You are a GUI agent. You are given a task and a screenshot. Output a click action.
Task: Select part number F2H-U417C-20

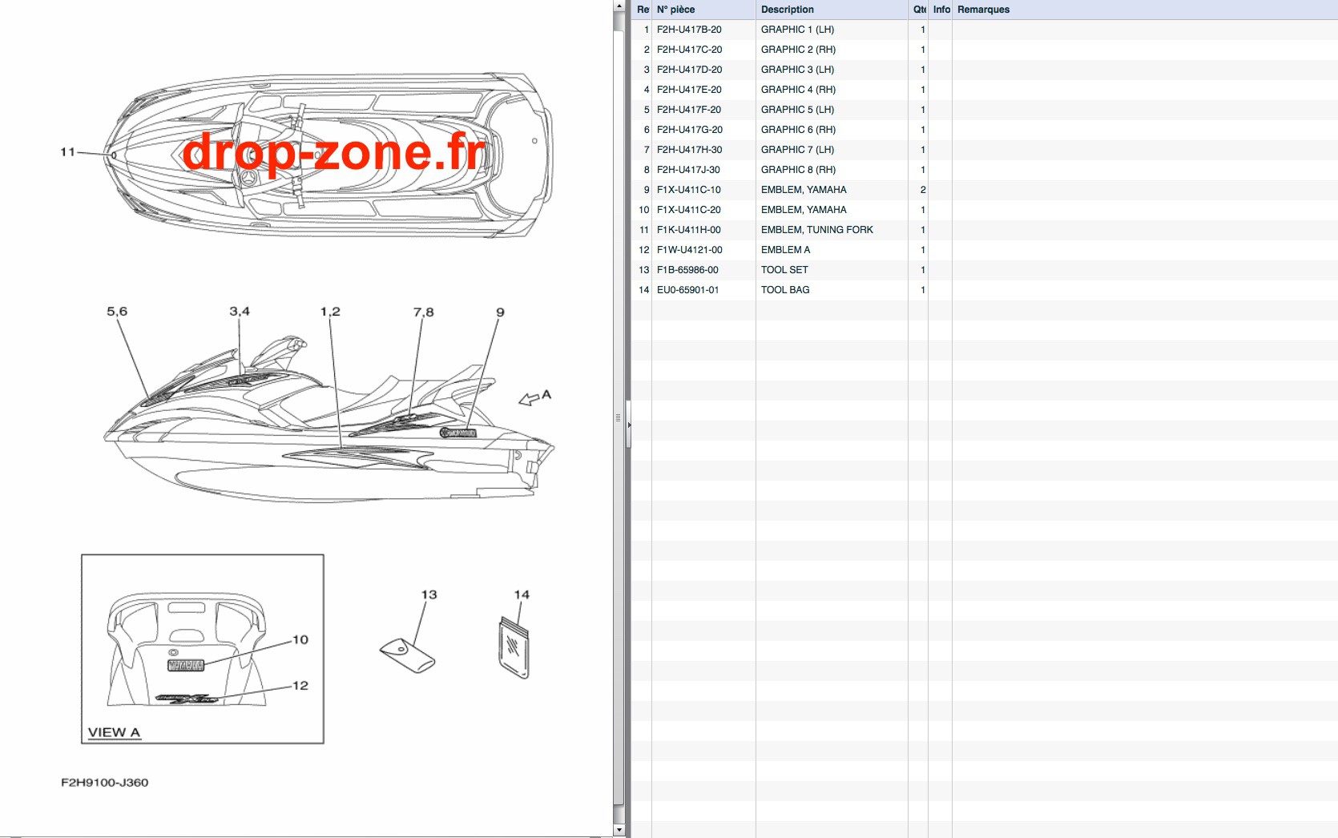pyautogui.click(x=689, y=50)
